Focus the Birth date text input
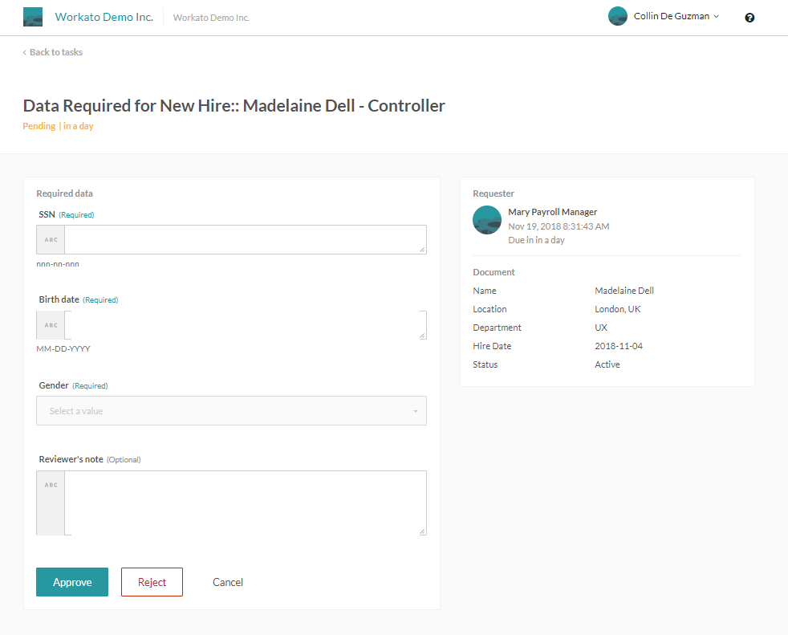The image size is (788, 635). [245, 325]
